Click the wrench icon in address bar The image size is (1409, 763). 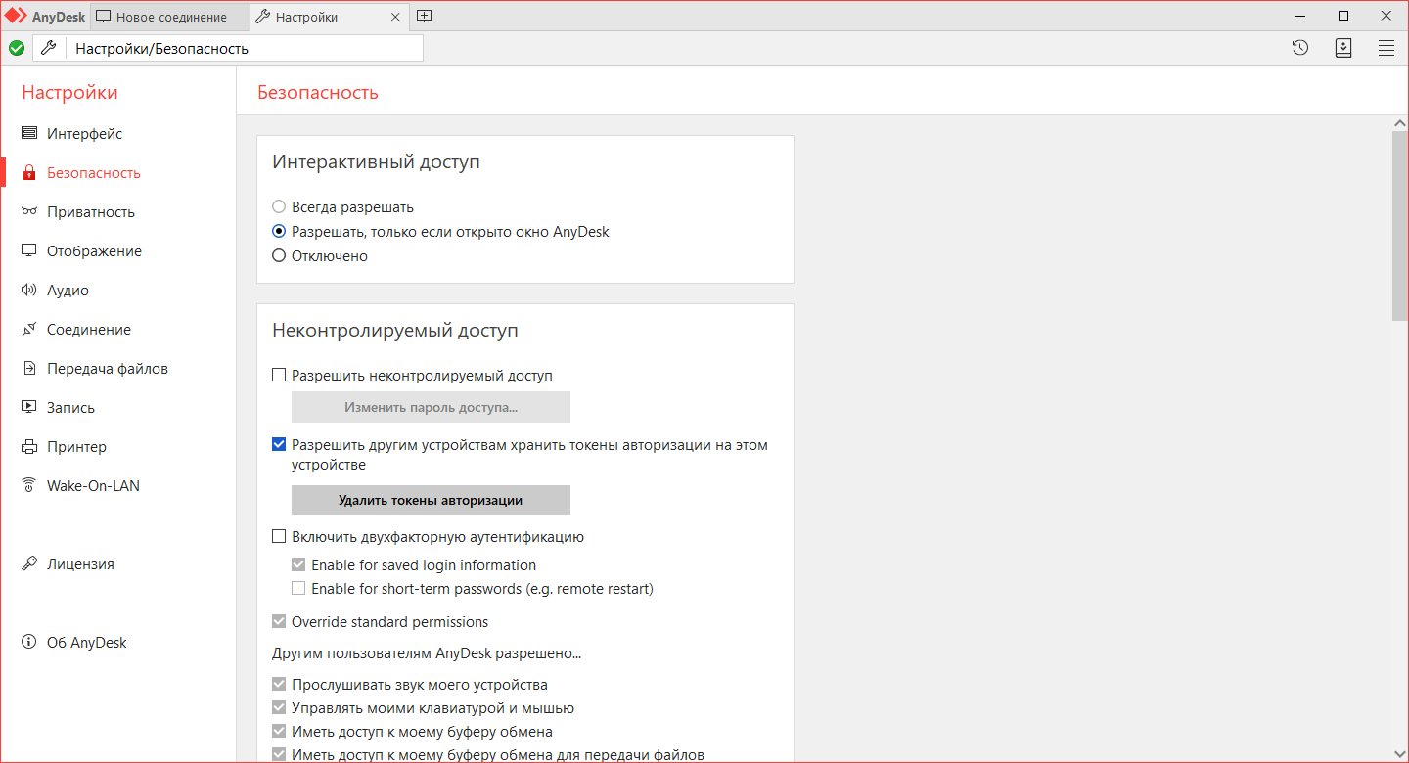[x=49, y=48]
